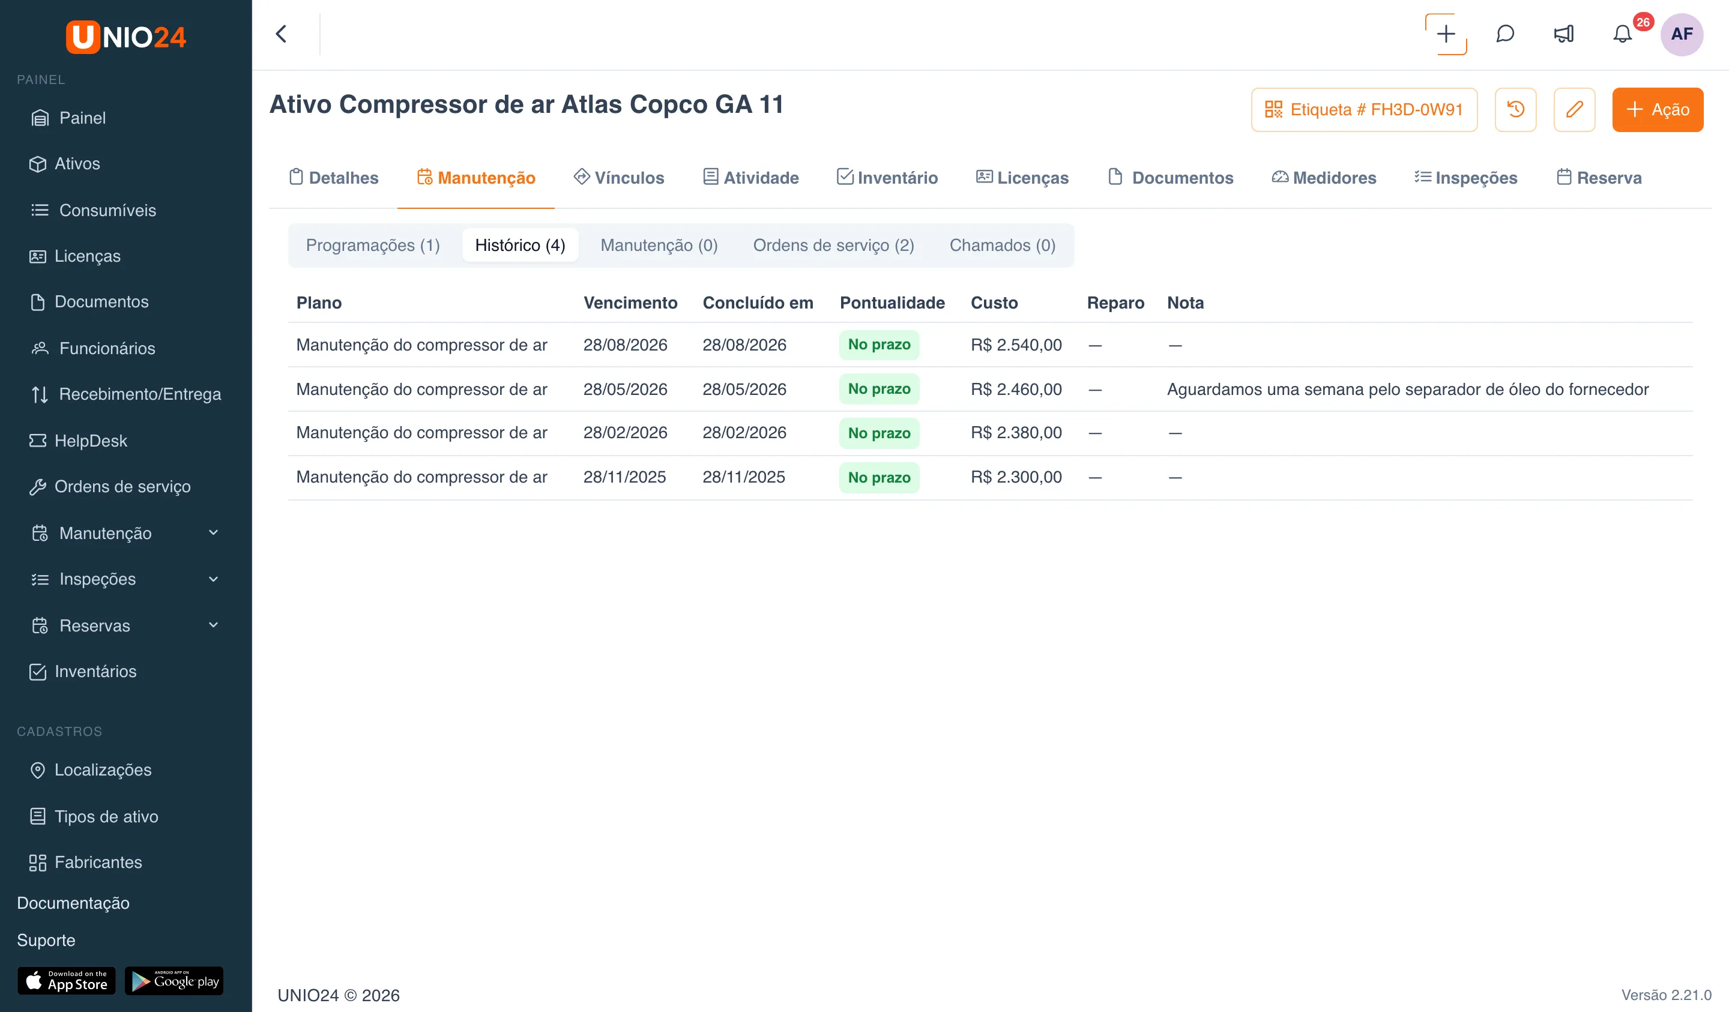Image resolution: width=1729 pixels, height=1012 pixels.
Task: Open Fabricantes in sidebar
Action: point(86,863)
